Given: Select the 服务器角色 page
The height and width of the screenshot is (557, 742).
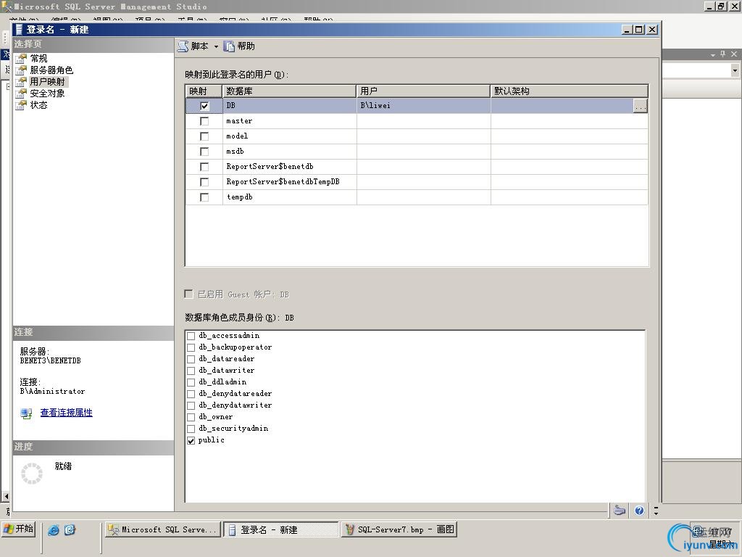Looking at the screenshot, I should pyautogui.click(x=51, y=70).
